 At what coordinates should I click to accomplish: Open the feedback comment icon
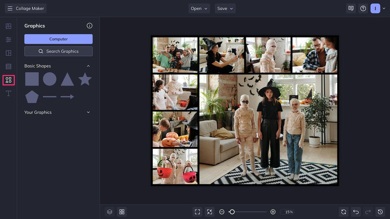click(x=351, y=8)
